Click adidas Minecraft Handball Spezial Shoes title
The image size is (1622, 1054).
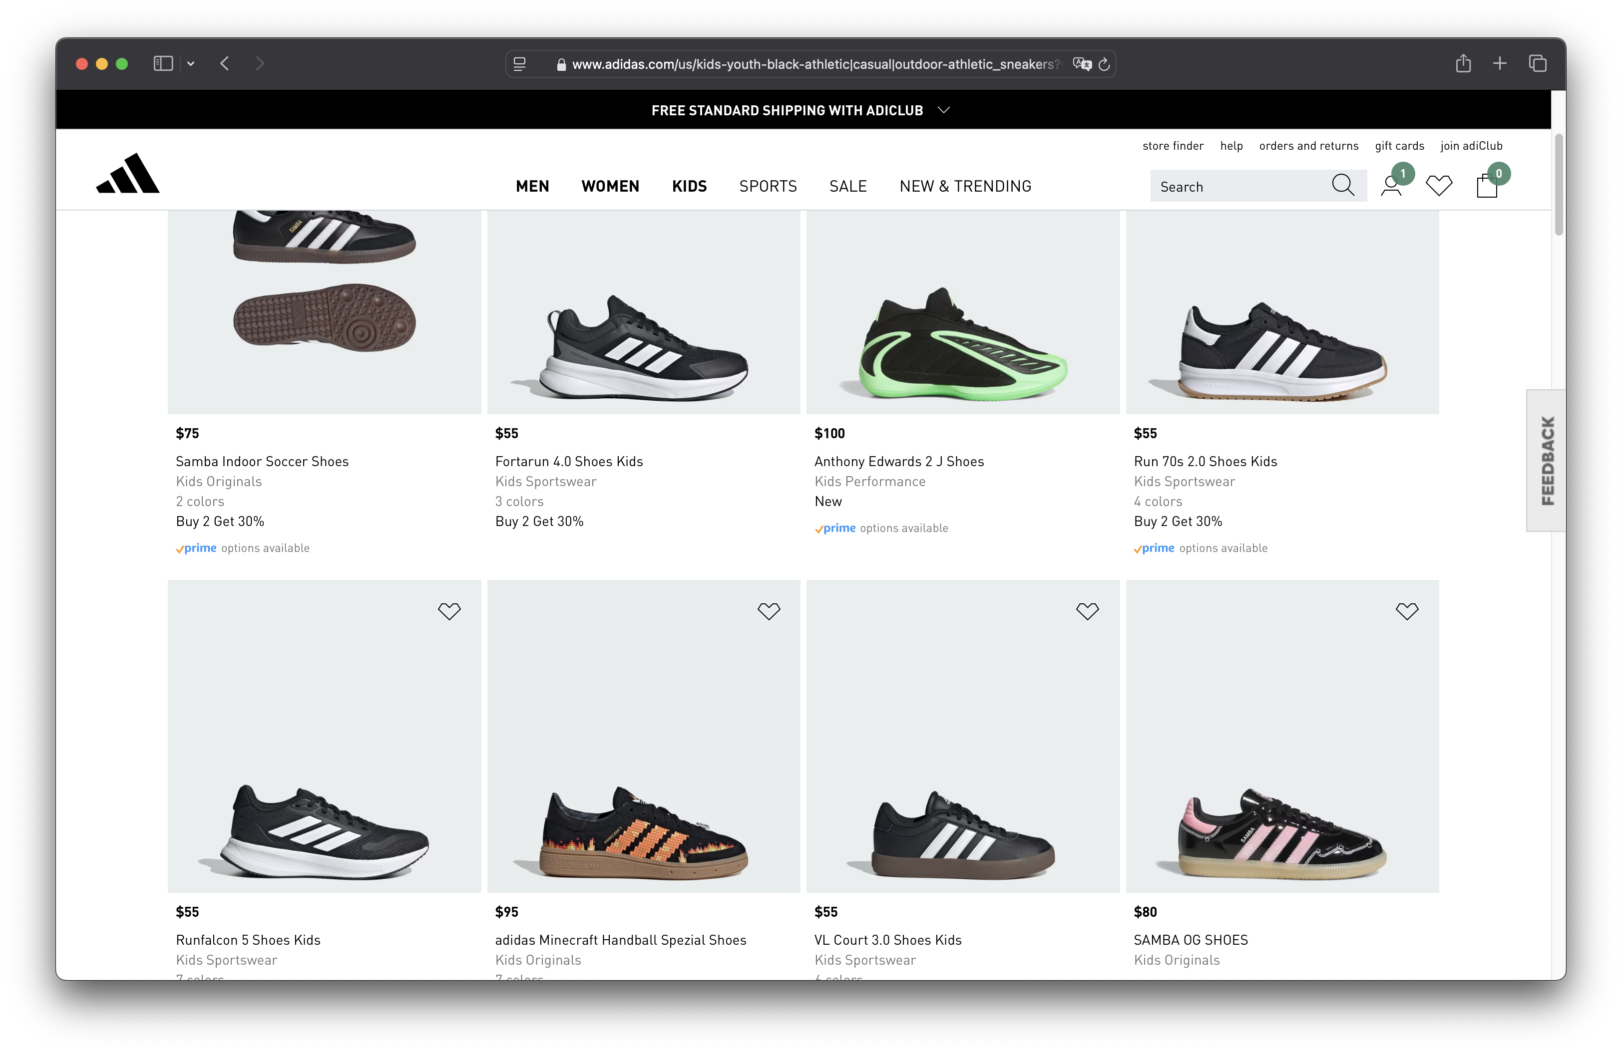point(620,940)
